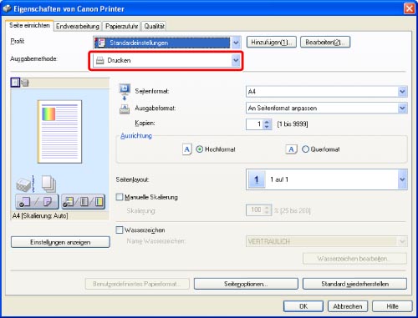Click the Einstellungen anzeigen button
This screenshot has width=418, height=318.
60,242
